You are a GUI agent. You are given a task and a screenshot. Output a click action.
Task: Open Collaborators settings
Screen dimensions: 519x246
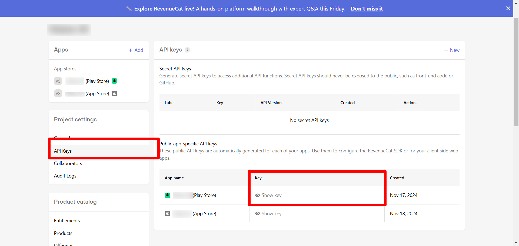click(x=68, y=163)
